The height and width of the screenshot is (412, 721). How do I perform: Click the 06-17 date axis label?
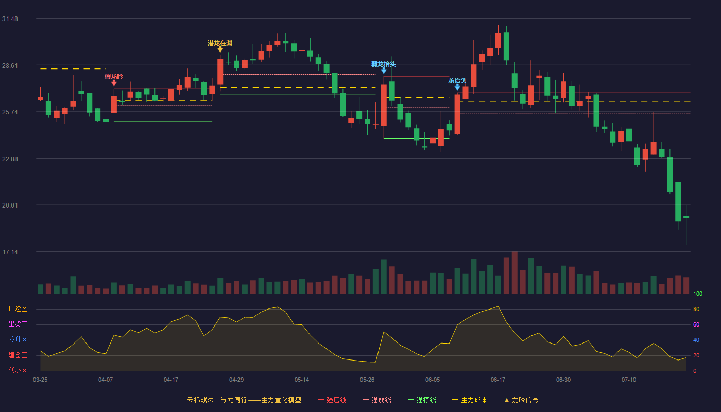(x=498, y=380)
